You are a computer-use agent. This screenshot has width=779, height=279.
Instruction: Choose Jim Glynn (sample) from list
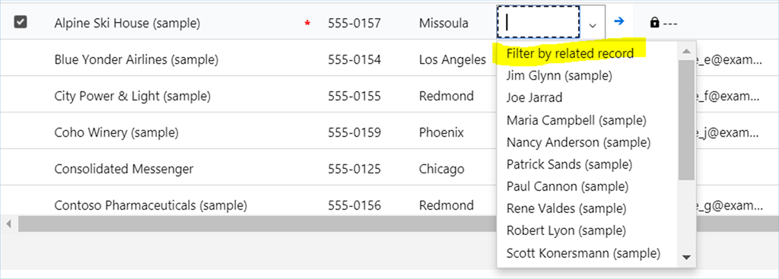tap(559, 76)
